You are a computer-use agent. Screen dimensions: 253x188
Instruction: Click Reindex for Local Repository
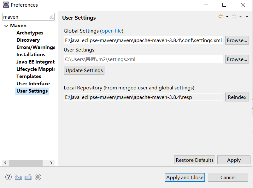pyautogui.click(x=237, y=97)
